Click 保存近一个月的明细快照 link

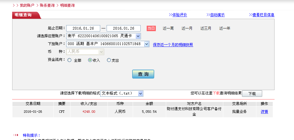[173, 45]
